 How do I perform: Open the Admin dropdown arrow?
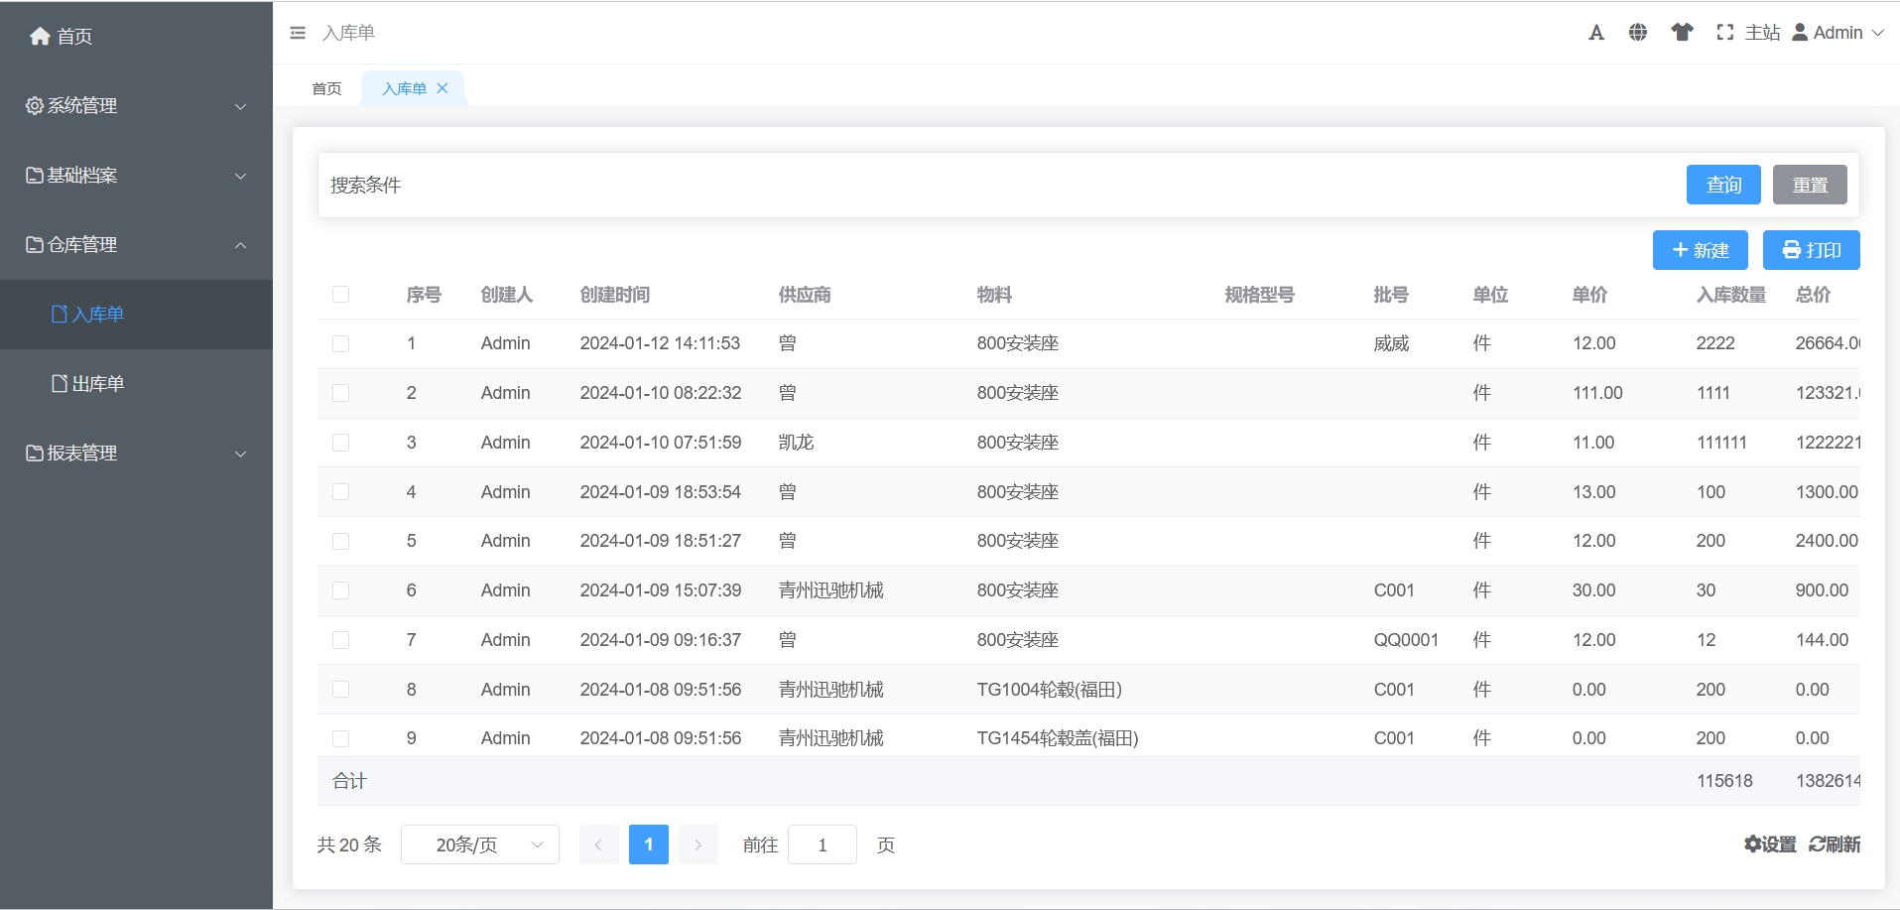[1877, 33]
